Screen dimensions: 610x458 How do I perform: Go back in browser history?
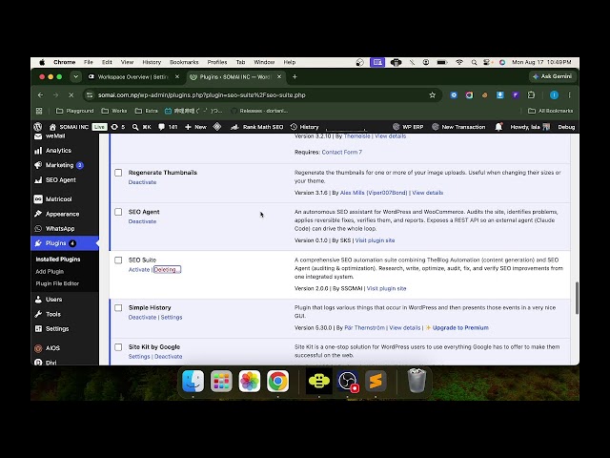(x=40, y=95)
